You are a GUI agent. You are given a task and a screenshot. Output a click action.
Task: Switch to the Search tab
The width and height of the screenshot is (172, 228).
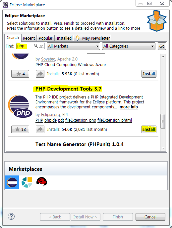pos(13,38)
